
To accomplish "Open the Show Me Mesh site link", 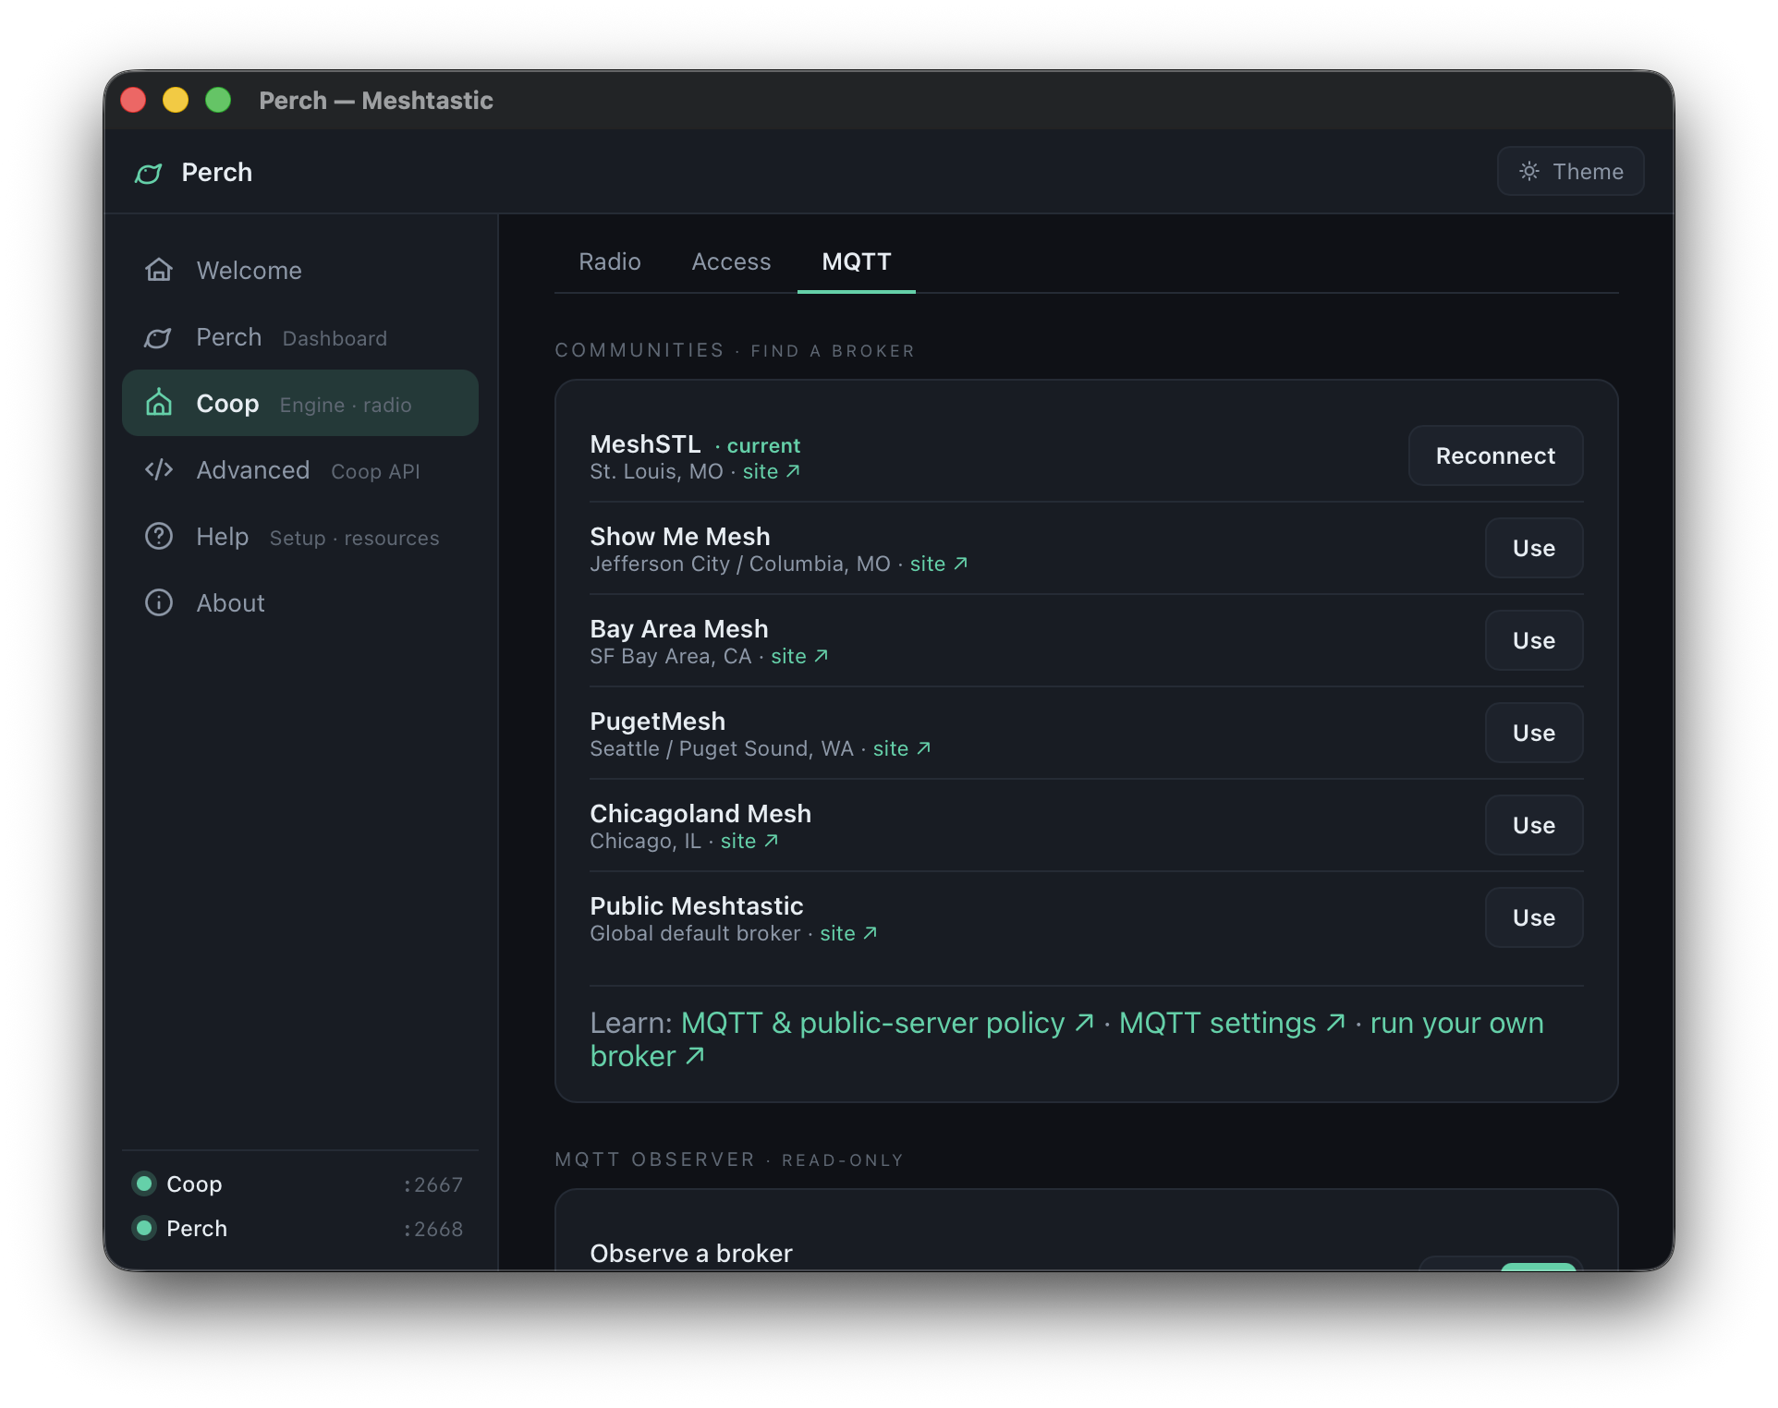I will (939, 564).
